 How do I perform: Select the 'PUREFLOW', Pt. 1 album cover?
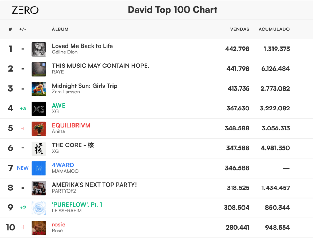coord(39,208)
